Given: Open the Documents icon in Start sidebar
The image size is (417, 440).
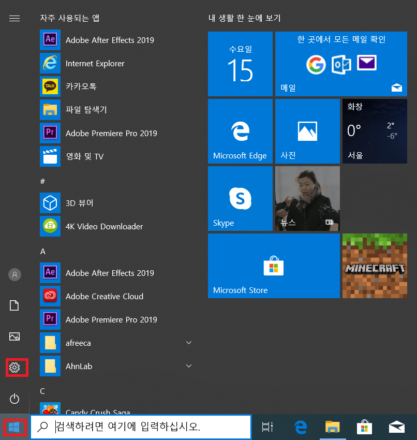Looking at the screenshot, I should pos(14,305).
